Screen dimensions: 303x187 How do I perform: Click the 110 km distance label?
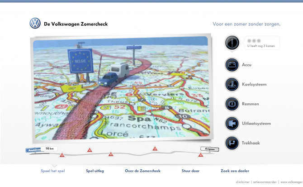coord(49,149)
